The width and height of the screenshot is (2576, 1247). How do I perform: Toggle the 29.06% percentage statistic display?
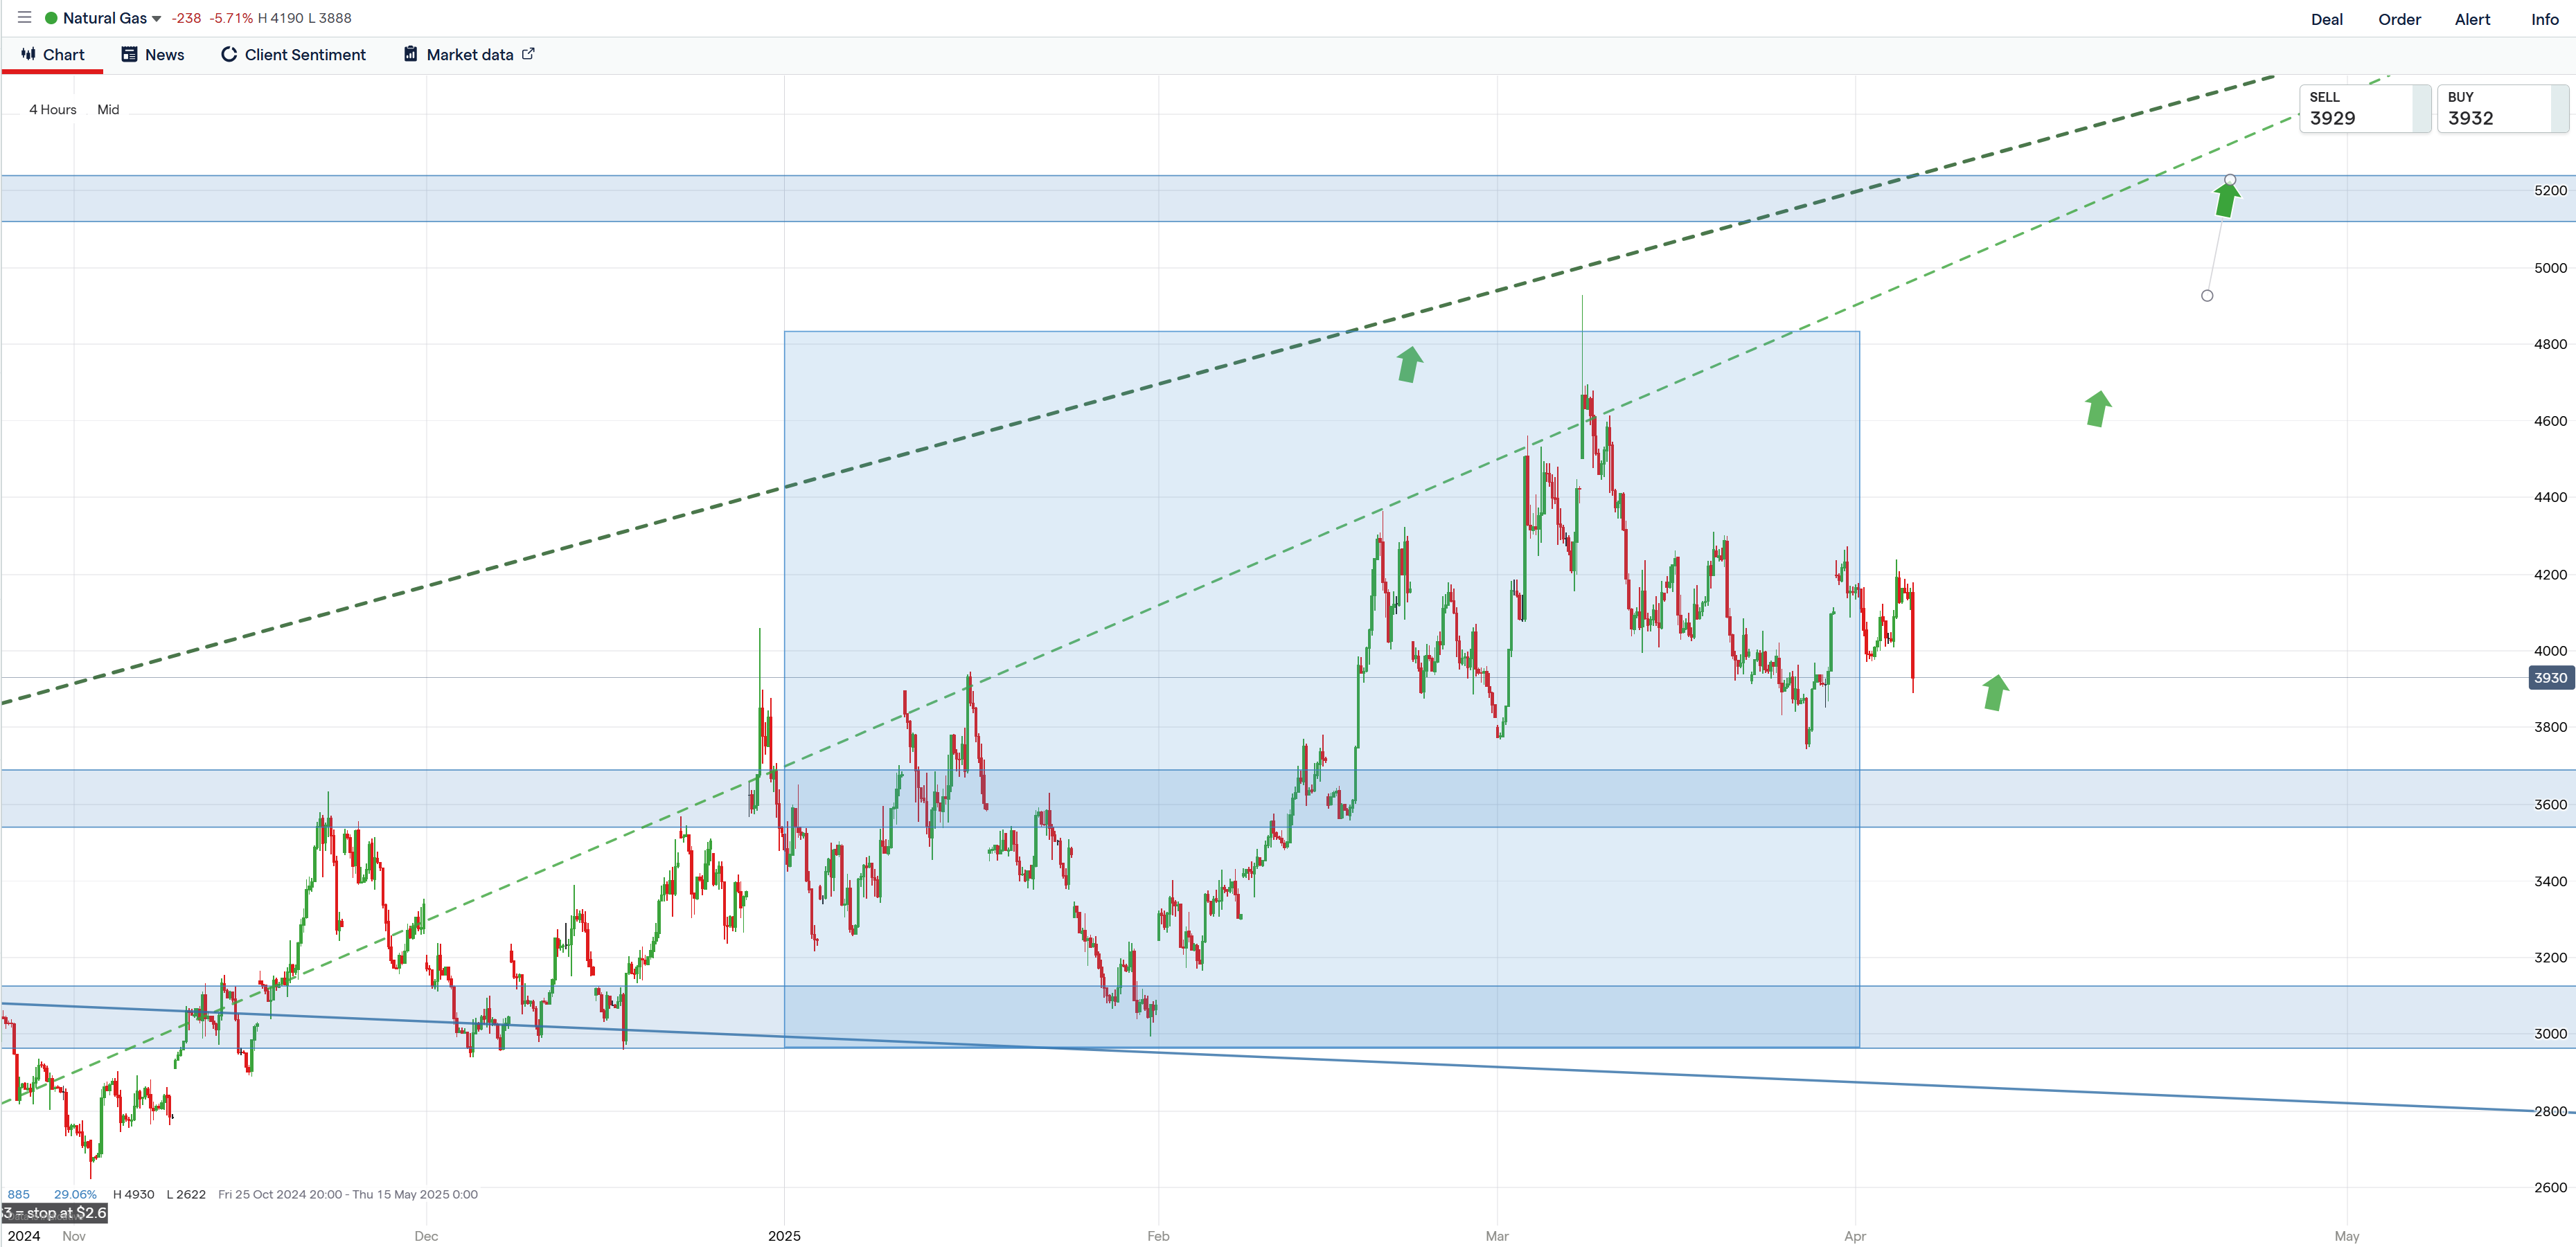[x=75, y=1194]
